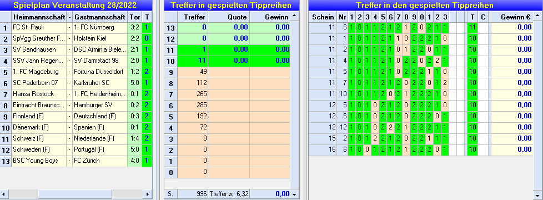Select Karlsruher SC cell
Screen dimensions: 543x200
[100, 83]
